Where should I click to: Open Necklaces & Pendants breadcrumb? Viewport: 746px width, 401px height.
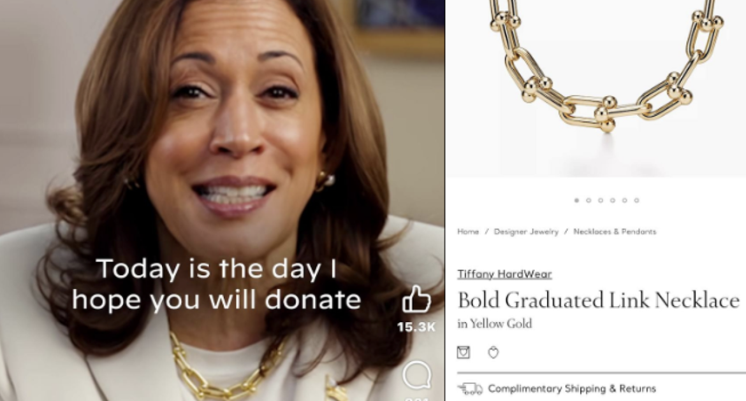615,232
